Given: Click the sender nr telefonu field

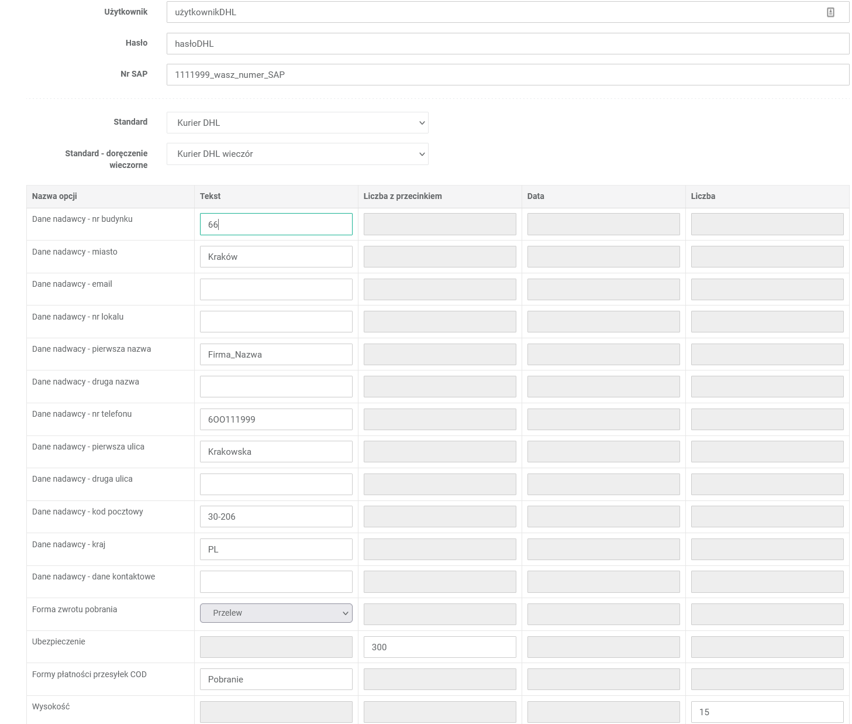Looking at the screenshot, I should pos(276,419).
